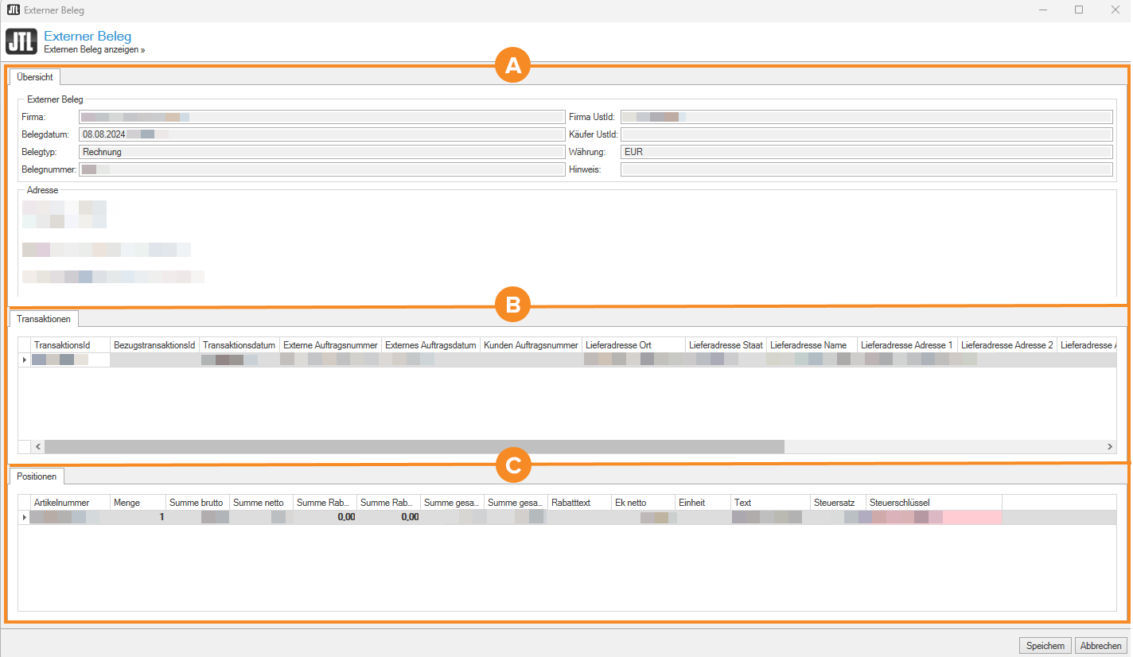Click the Steuersatz column header
This screenshot has width=1133, height=657.
(x=837, y=503)
